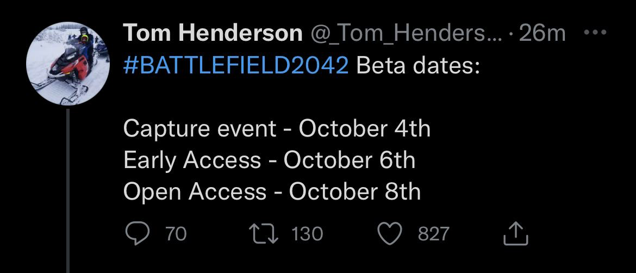Click the reply count 70

tap(176, 234)
